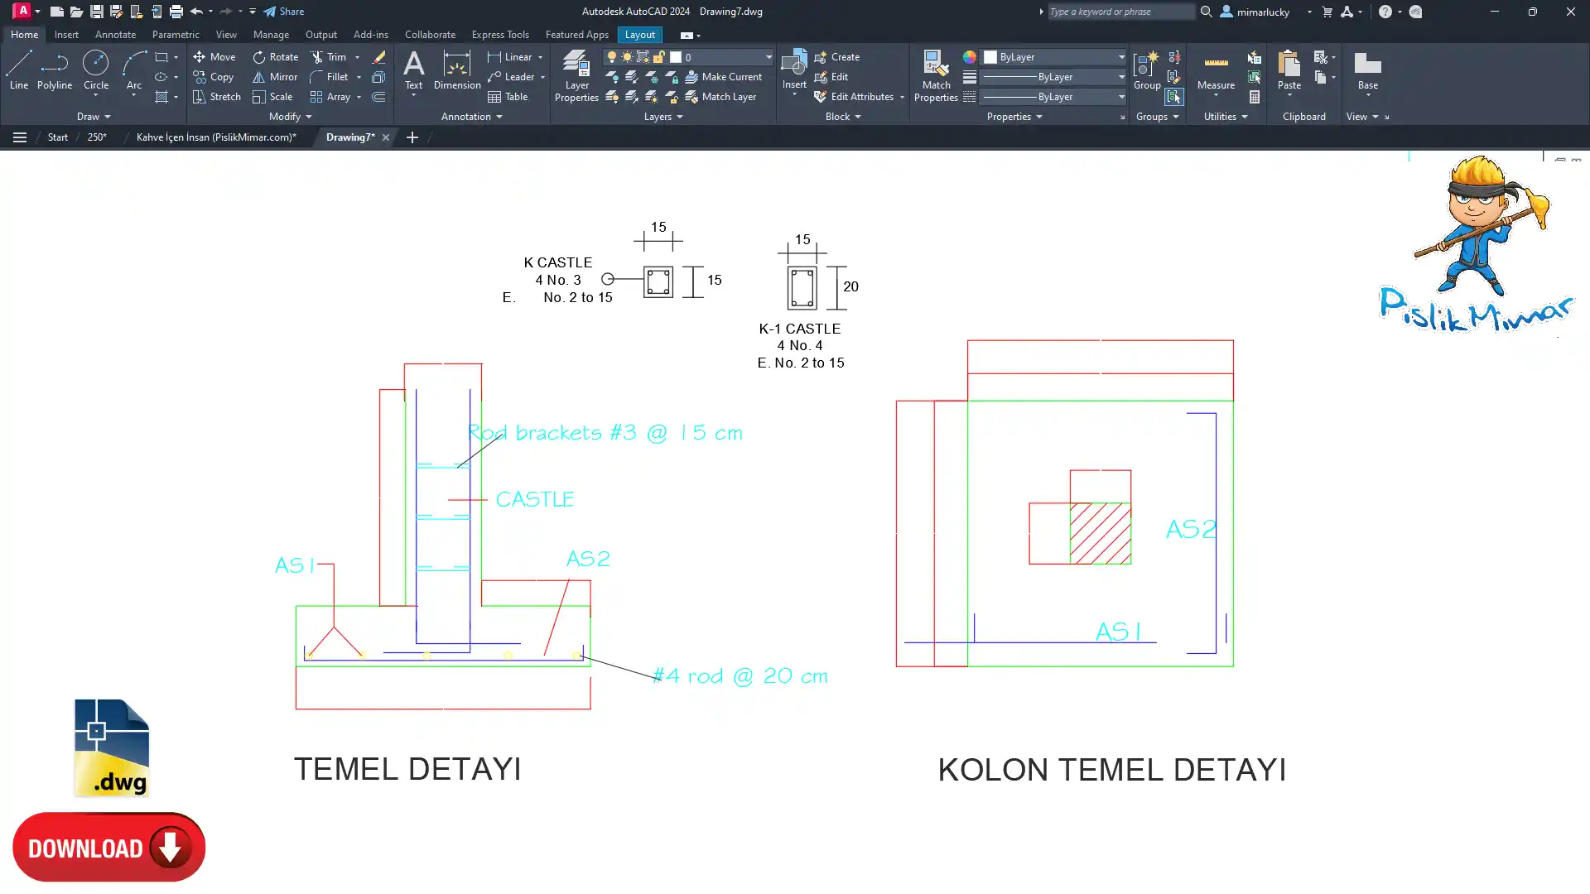Open the lineweight ByLayer dropdown
This screenshot has width=1590, height=894.
point(1120,77)
